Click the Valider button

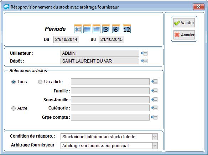click(184, 23)
